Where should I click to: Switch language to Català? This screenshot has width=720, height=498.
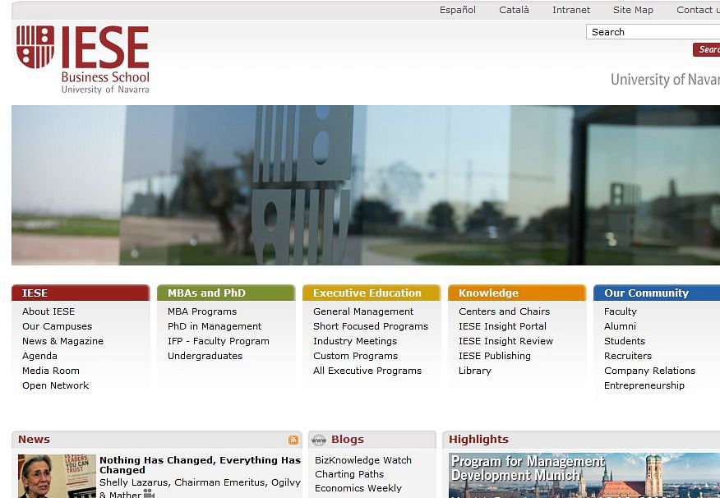(514, 10)
